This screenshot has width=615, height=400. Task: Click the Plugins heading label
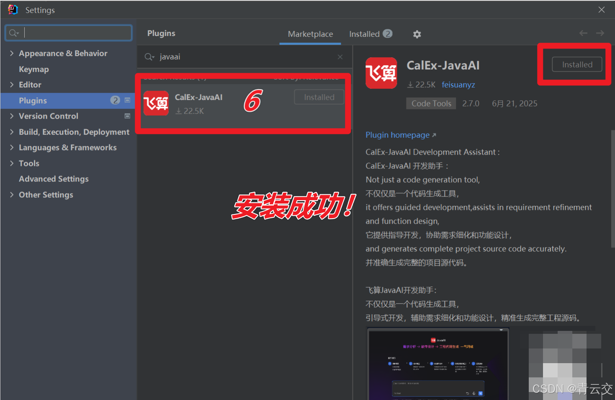[x=161, y=34]
